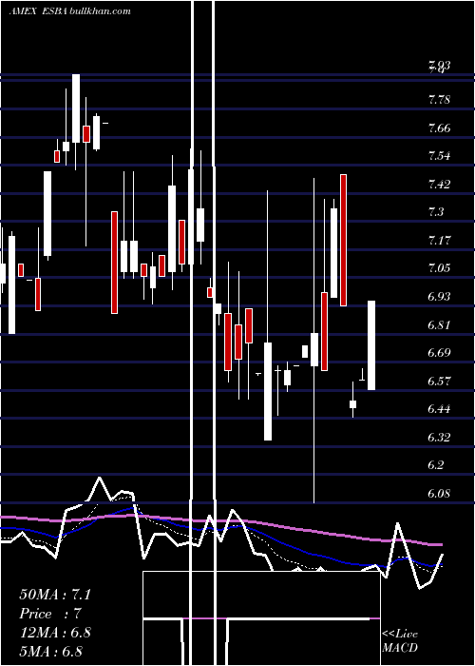
Task: Click the '5MA : 6.8' readout
Action: click(x=51, y=651)
